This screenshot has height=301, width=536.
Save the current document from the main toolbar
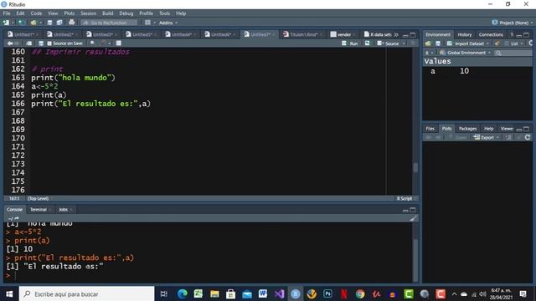pos(49,23)
